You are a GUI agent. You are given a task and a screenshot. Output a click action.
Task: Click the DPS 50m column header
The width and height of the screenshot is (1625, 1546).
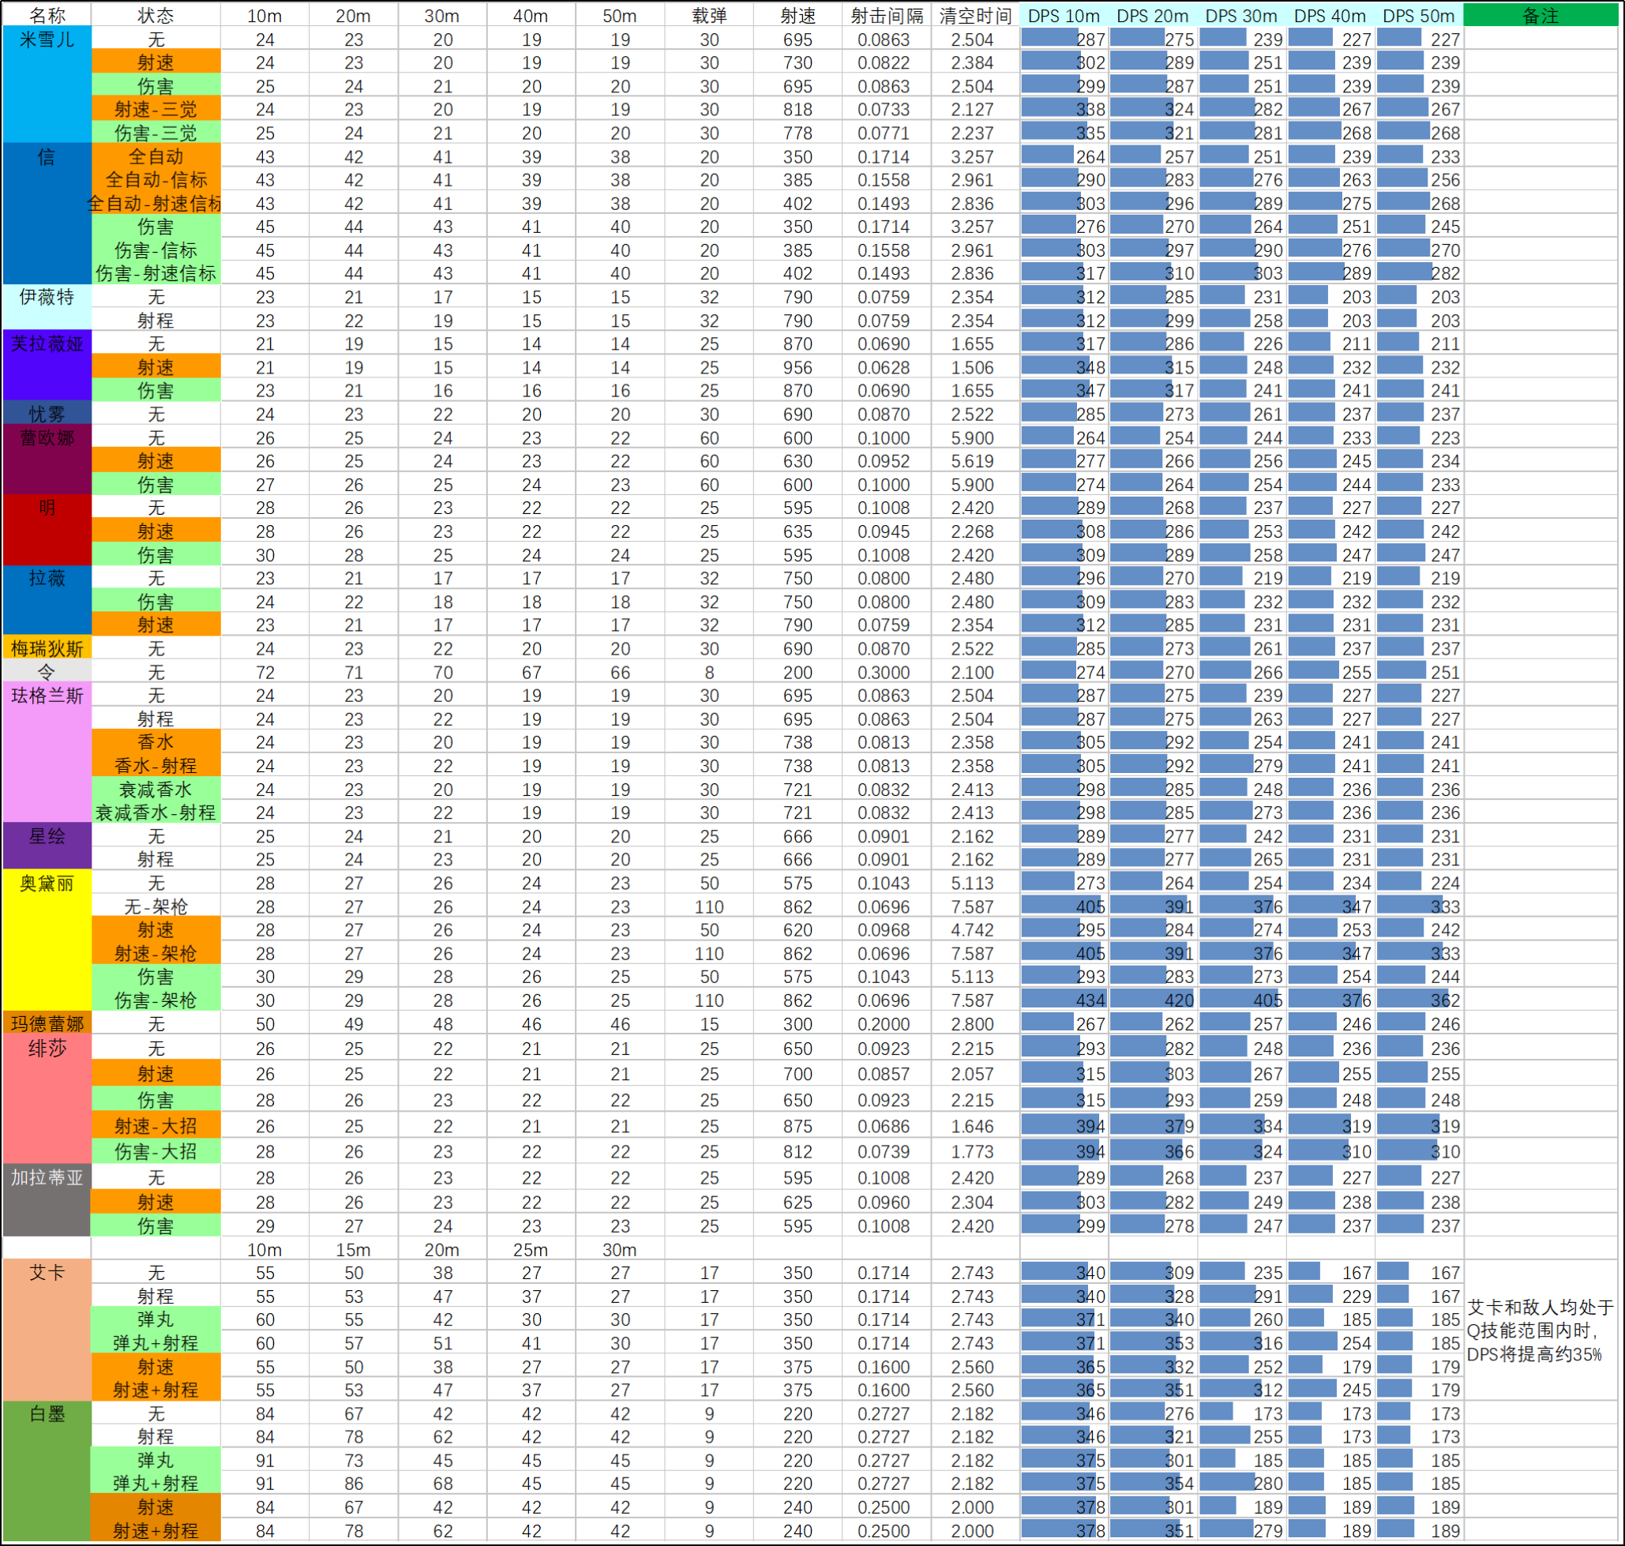click(x=1419, y=15)
